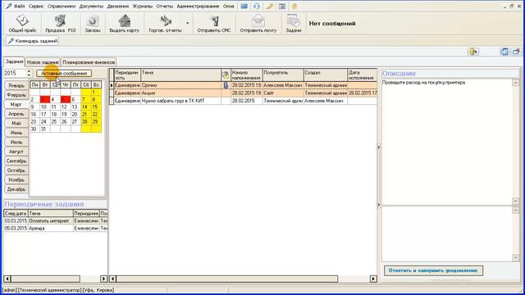Screen dimensions: 525x295
Task: Switch to the Задания tab
Action: 14,61
